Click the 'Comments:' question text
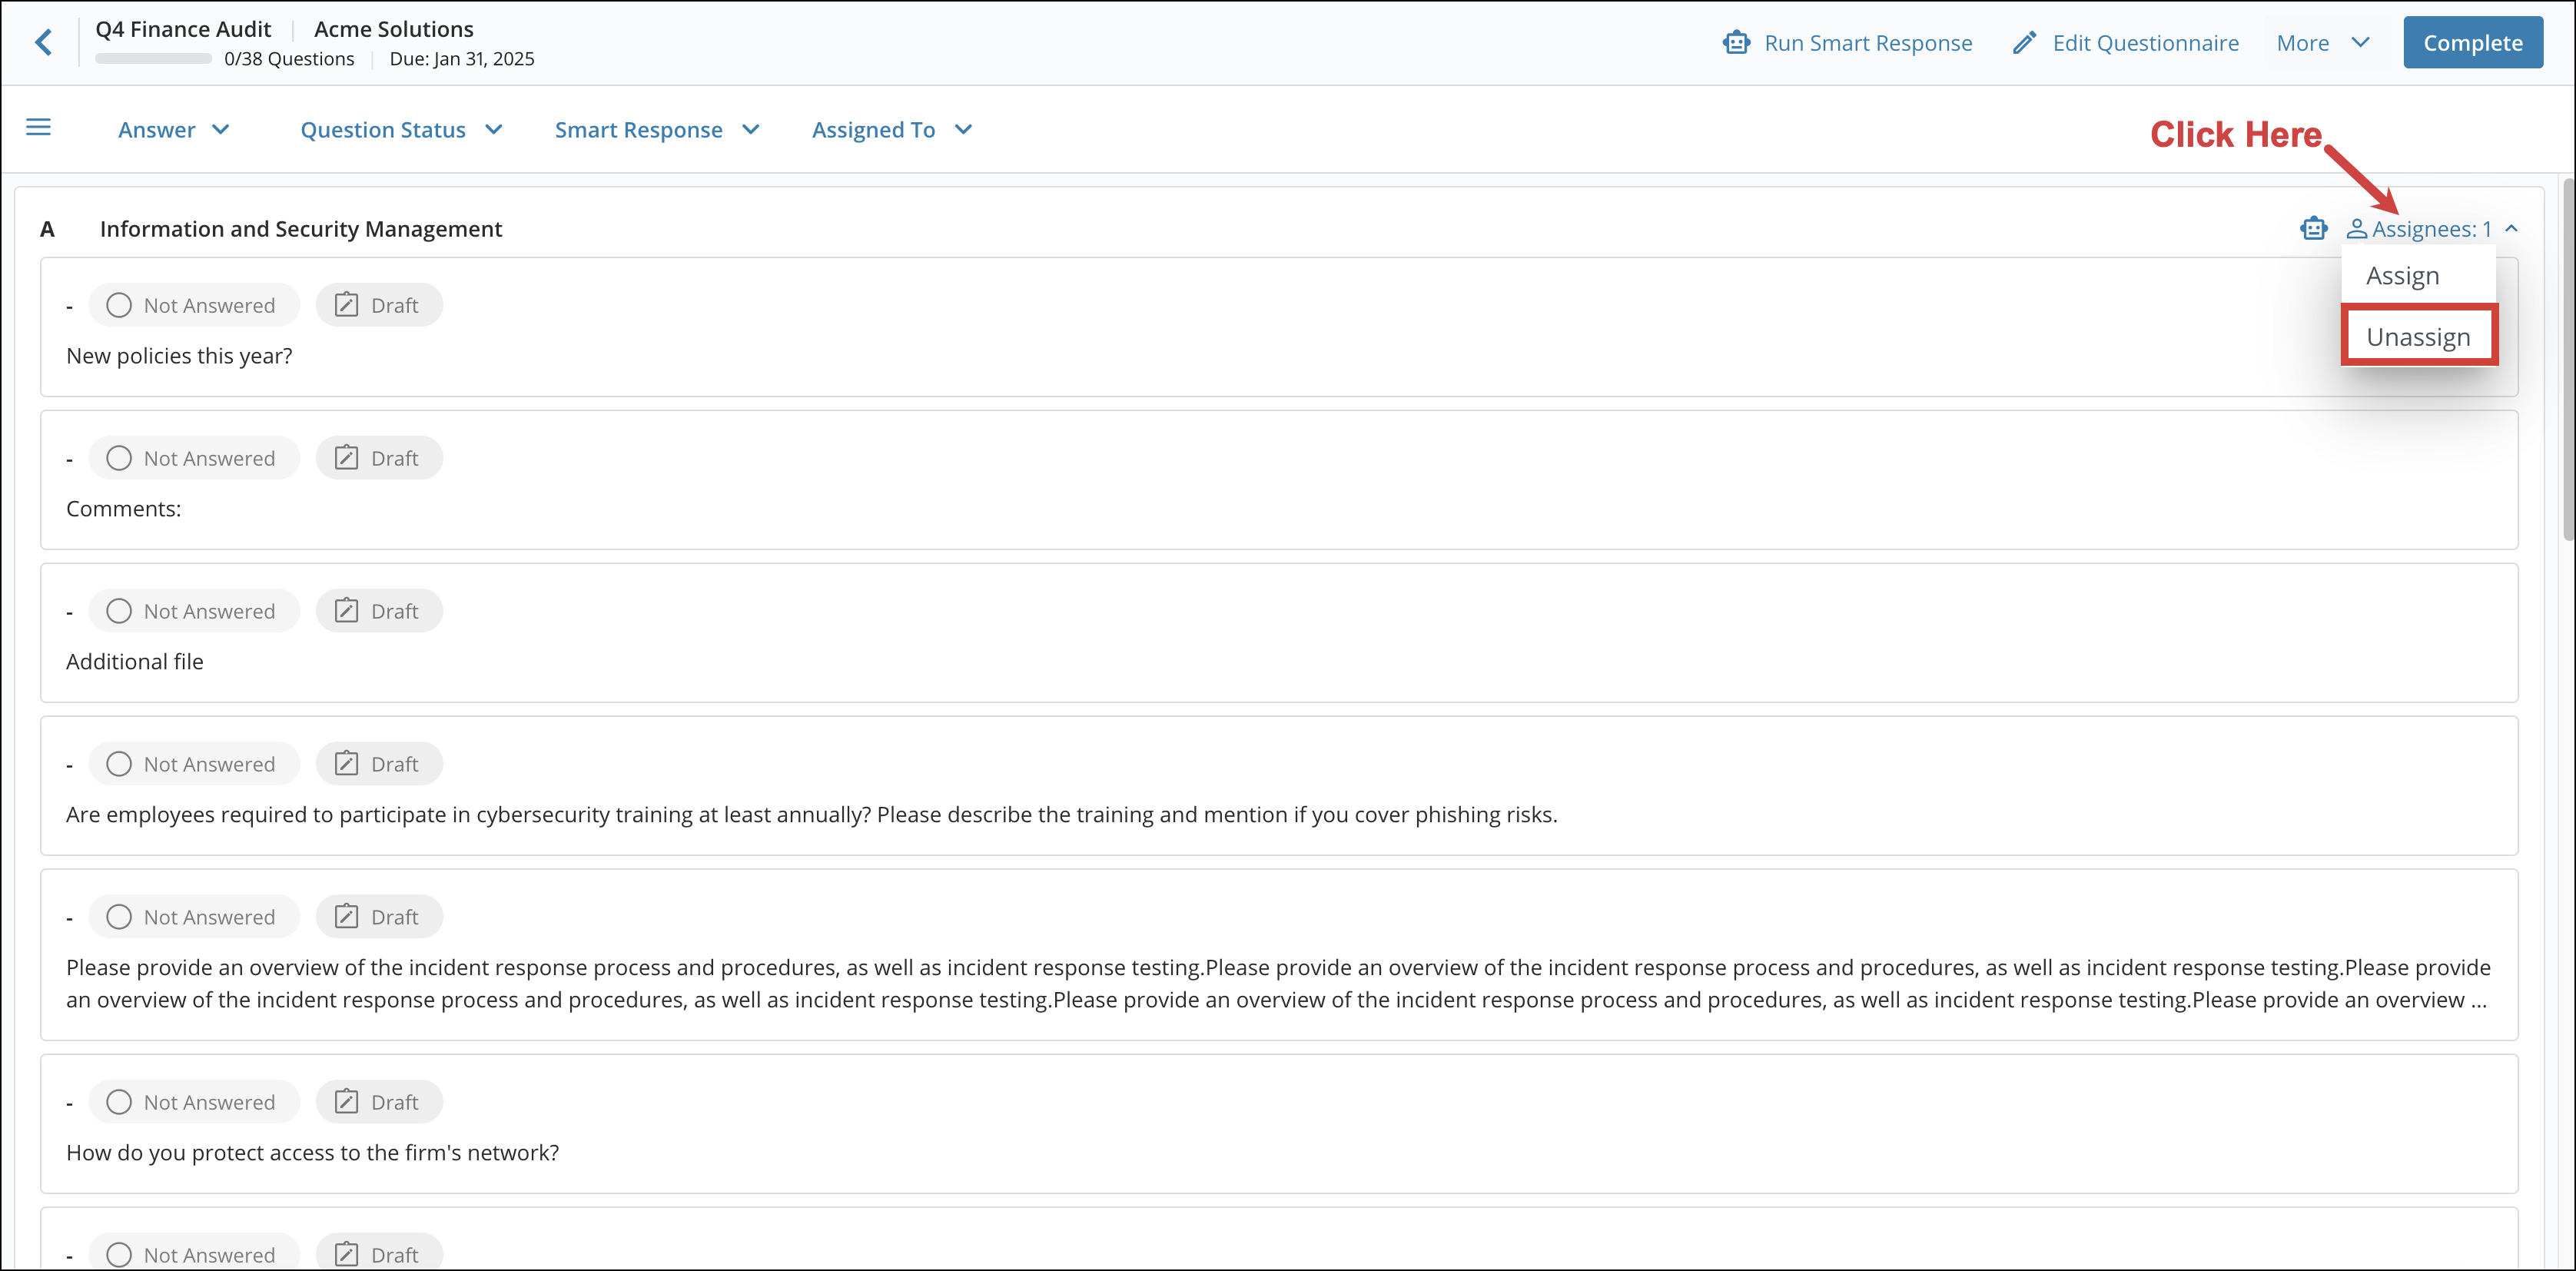Viewport: 2576px width, 1271px height. click(124, 509)
